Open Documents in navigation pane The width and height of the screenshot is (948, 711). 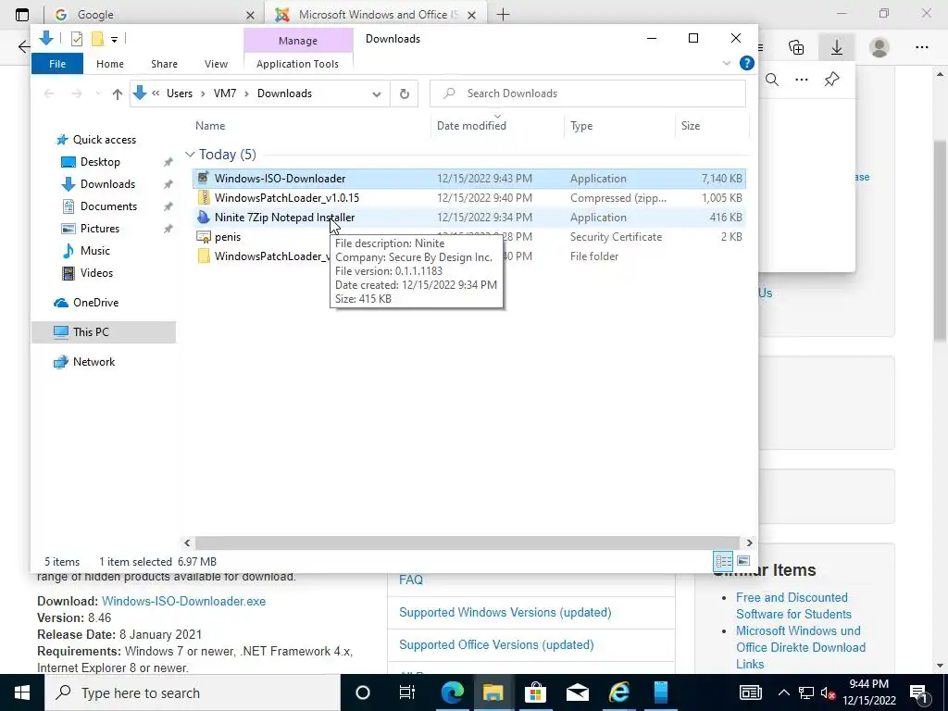(109, 206)
